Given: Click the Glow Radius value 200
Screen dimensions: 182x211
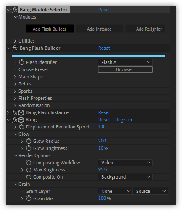Looking at the screenshot, I should 102,141.
